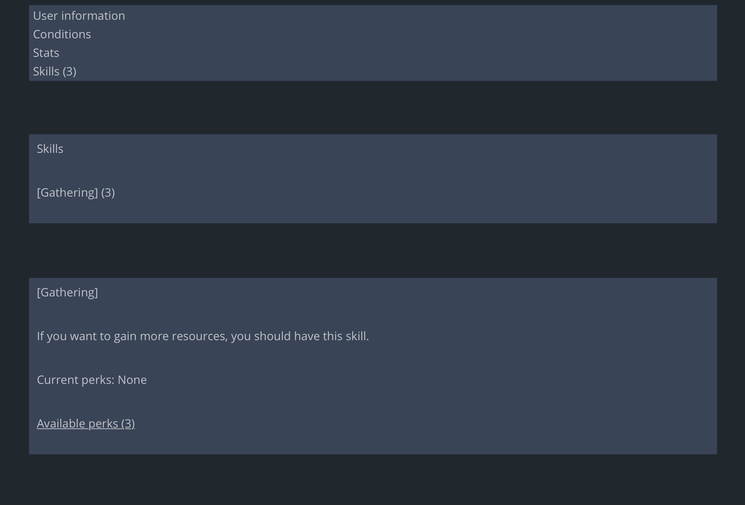Click the [Gathering] detail panel title
The height and width of the screenshot is (505, 745).
(67, 293)
